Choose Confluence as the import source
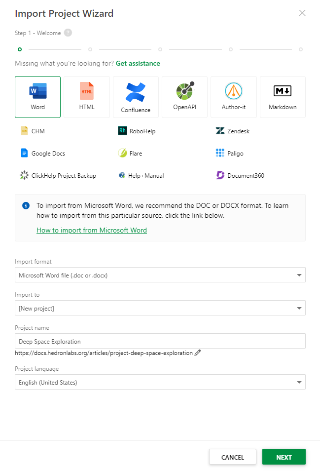This screenshot has height=471, width=320. pyautogui.click(x=136, y=97)
